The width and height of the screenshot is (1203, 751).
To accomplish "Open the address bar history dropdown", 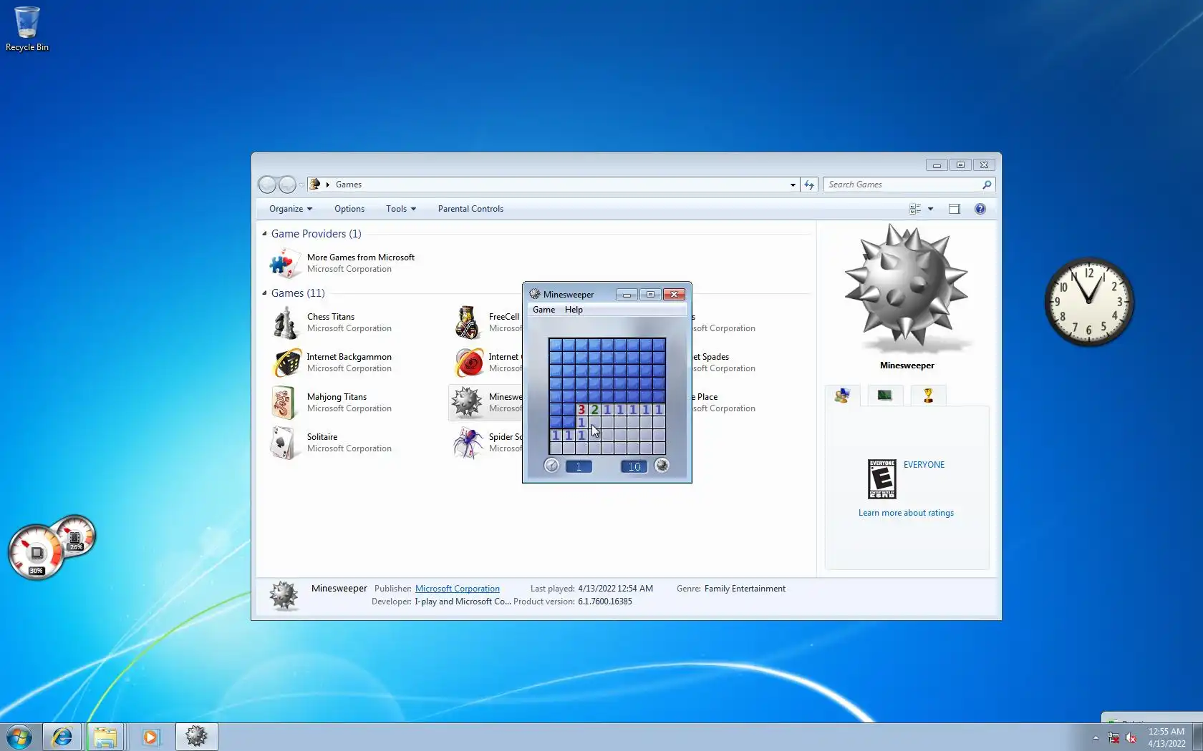I will pos(793,185).
